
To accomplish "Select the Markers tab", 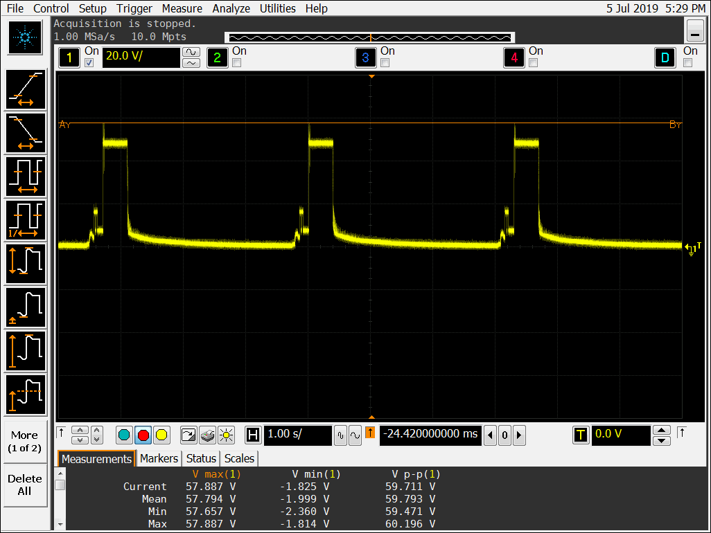I will click(x=159, y=459).
